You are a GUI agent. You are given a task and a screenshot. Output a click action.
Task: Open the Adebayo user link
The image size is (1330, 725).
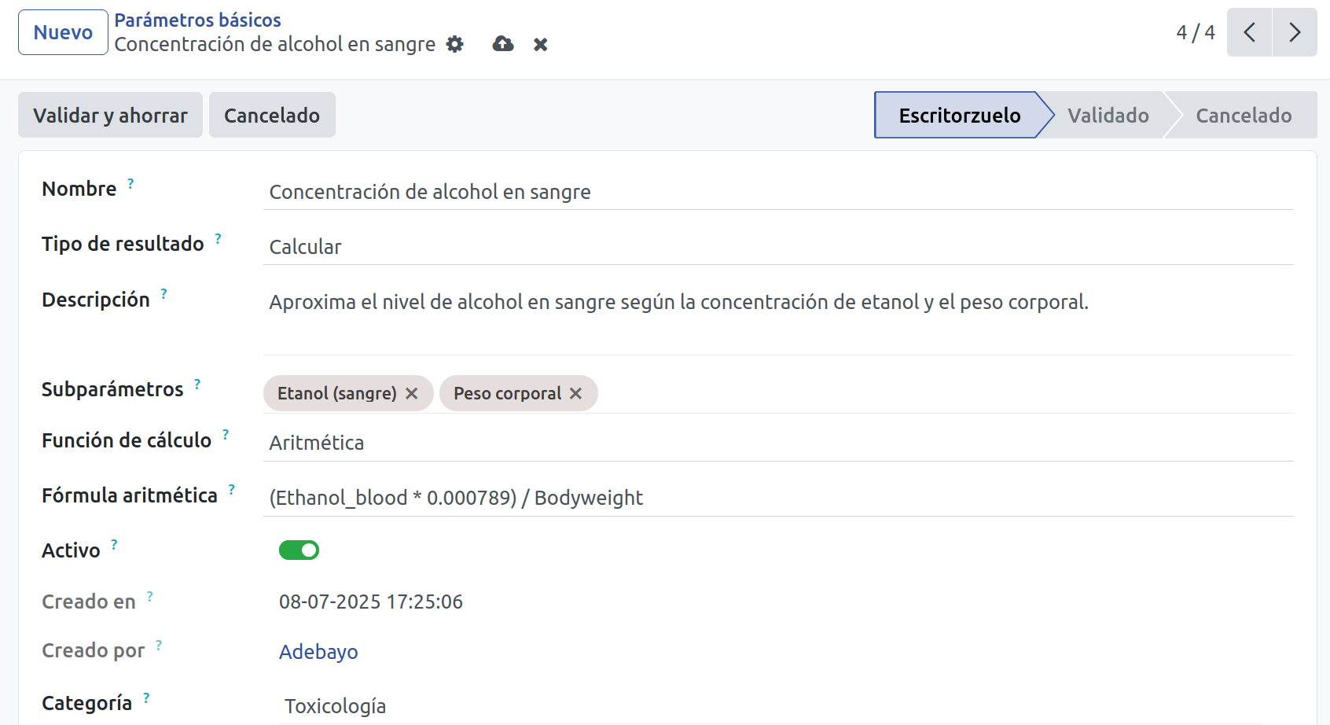318,652
